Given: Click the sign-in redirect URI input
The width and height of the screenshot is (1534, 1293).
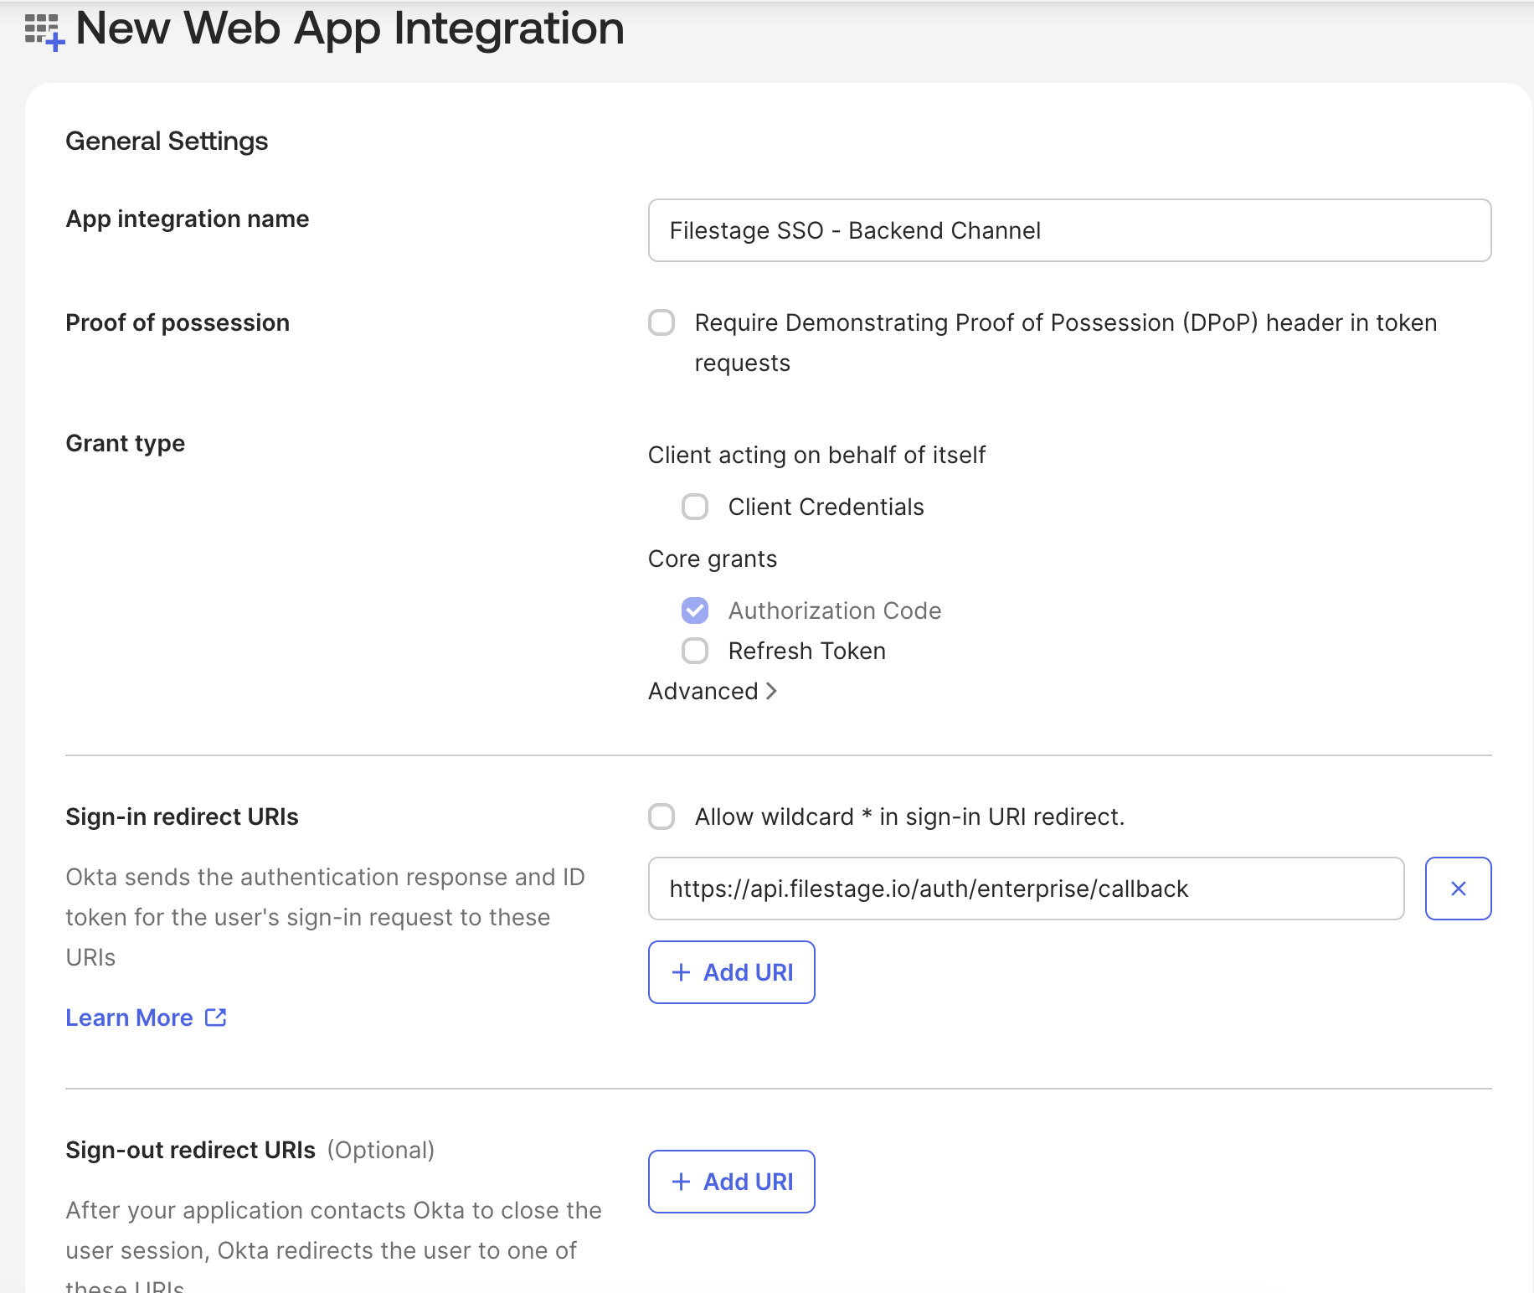Looking at the screenshot, I should click(x=1026, y=889).
